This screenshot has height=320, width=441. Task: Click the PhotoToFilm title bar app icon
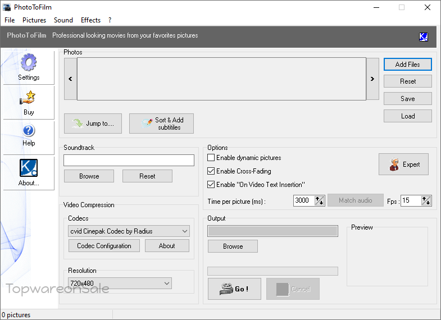tap(7, 7)
